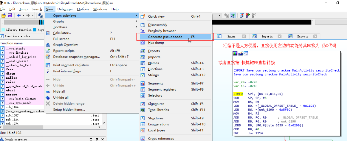Close the Exports tab
This screenshot has height=141, width=347.
[x=315, y=36]
